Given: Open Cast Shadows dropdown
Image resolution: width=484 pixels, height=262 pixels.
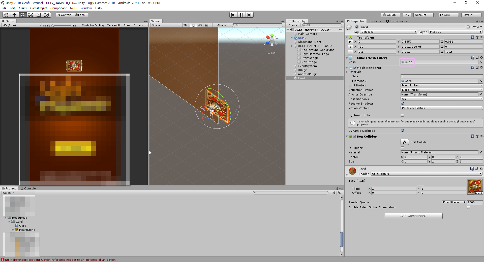Looking at the screenshot, I should coord(442,99).
